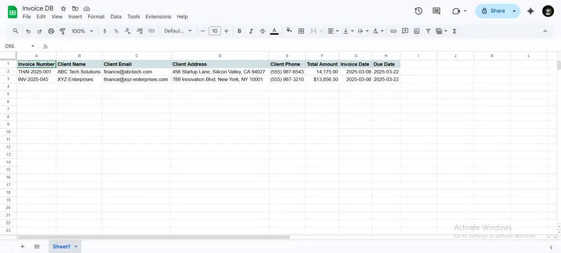The image size is (561, 253).
Task: Toggle bold formatting
Action: coord(240,31)
